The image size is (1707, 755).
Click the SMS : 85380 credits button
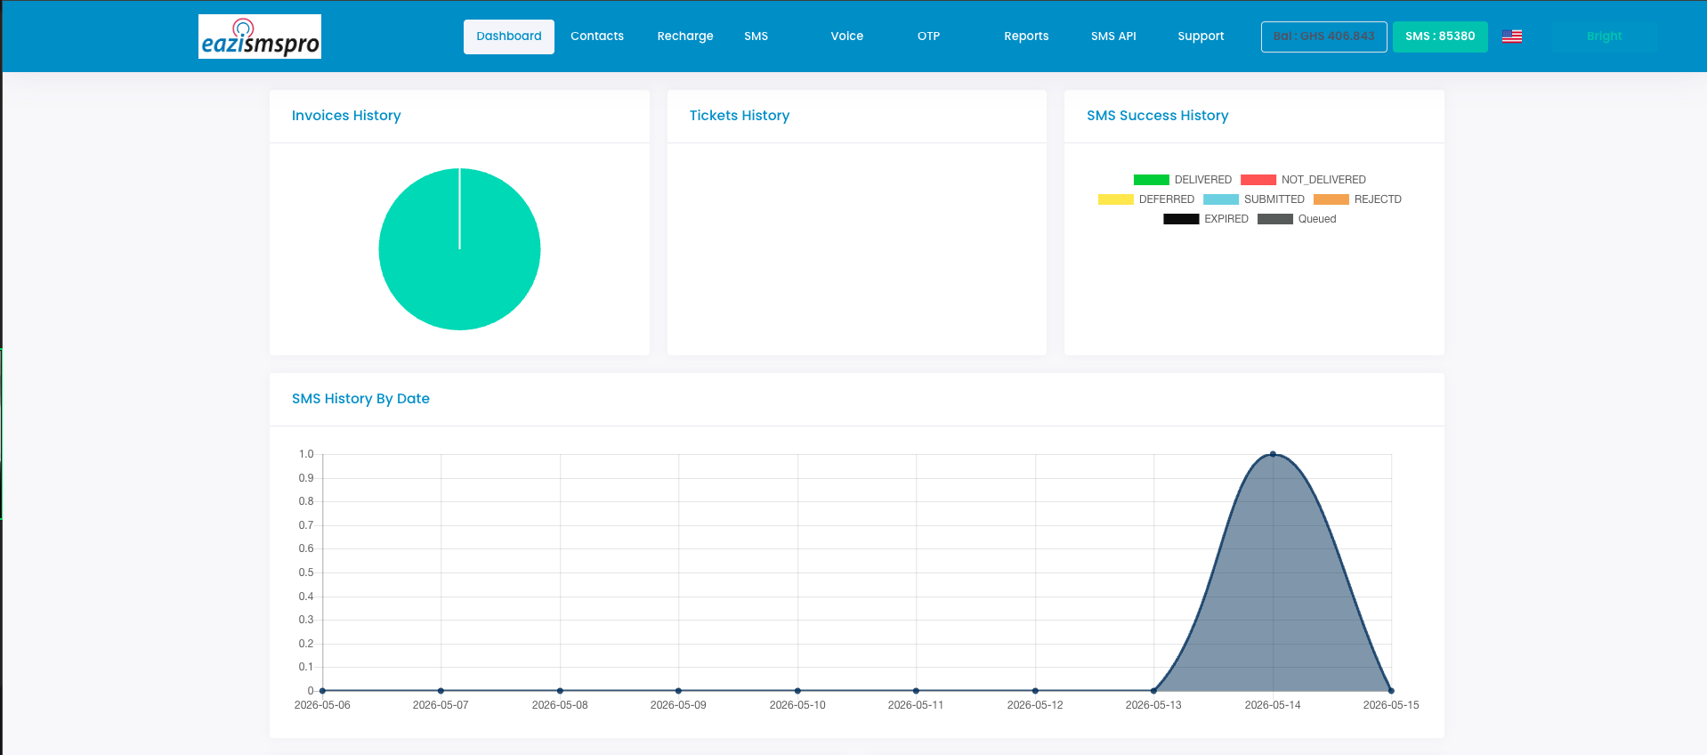pos(1440,37)
